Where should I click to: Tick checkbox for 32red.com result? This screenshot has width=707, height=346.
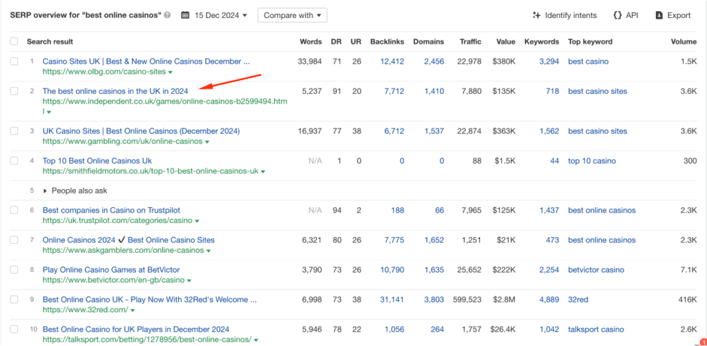(14, 300)
